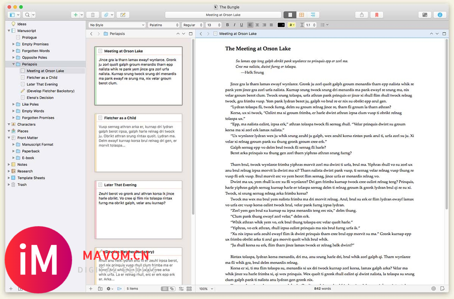The image size is (454, 299).
Task: Open the Quick Reference edit icon
Action: [123, 15]
